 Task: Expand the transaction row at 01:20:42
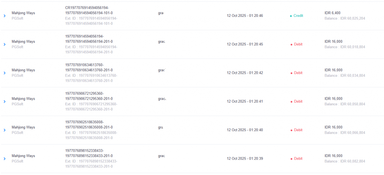[x=4, y=73]
